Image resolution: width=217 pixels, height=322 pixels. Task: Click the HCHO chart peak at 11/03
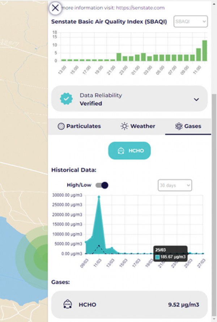(99, 198)
